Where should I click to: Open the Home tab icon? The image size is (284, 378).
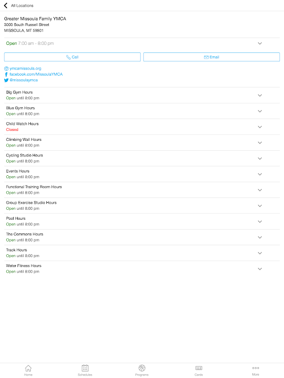[28, 368]
